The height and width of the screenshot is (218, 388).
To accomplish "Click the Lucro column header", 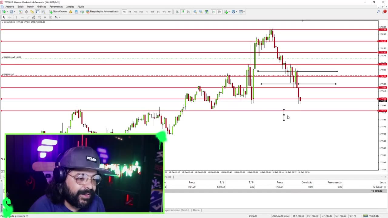I will point(383,183).
